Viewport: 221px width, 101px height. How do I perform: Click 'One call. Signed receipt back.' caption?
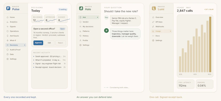[x=166, y=97]
